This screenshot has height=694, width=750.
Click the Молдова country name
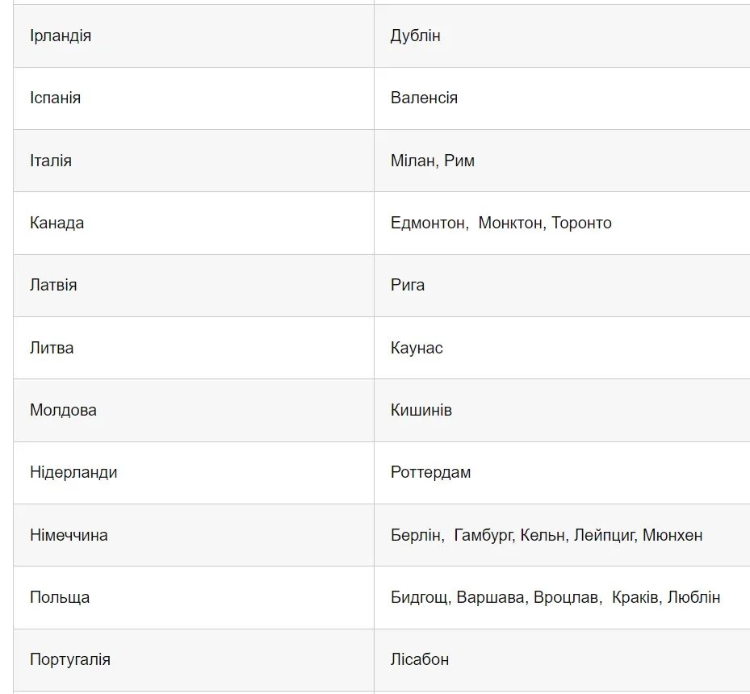tap(63, 410)
